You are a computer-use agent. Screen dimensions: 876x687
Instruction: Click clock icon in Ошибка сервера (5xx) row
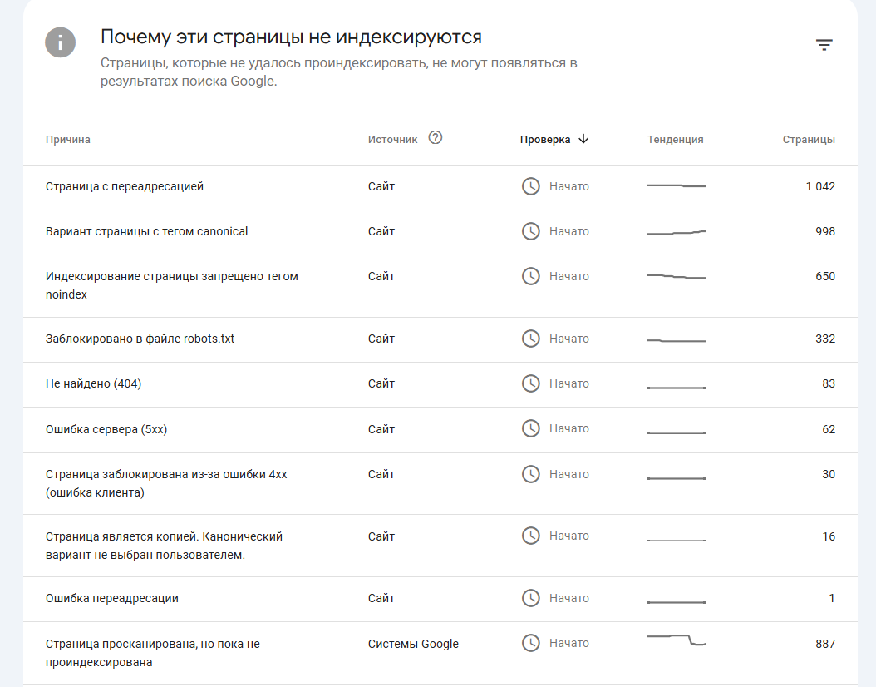[x=530, y=428]
